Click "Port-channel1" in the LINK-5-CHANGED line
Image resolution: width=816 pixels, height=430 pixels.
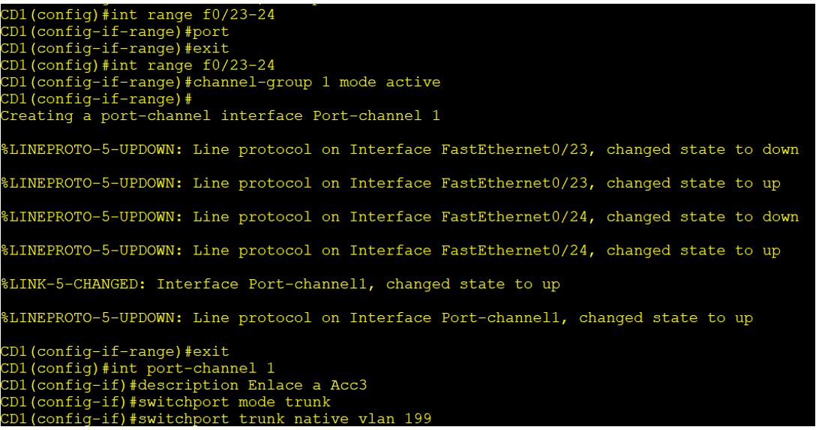(312, 284)
